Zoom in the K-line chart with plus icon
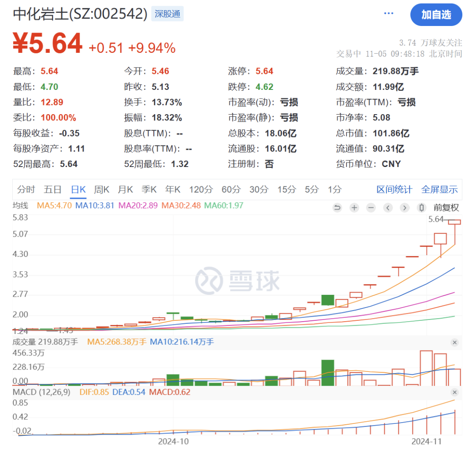Screen dimensions: 476x449 tap(354, 208)
